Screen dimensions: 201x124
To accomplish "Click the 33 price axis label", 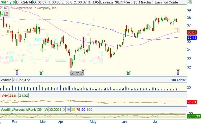I will (x=189, y=58).
